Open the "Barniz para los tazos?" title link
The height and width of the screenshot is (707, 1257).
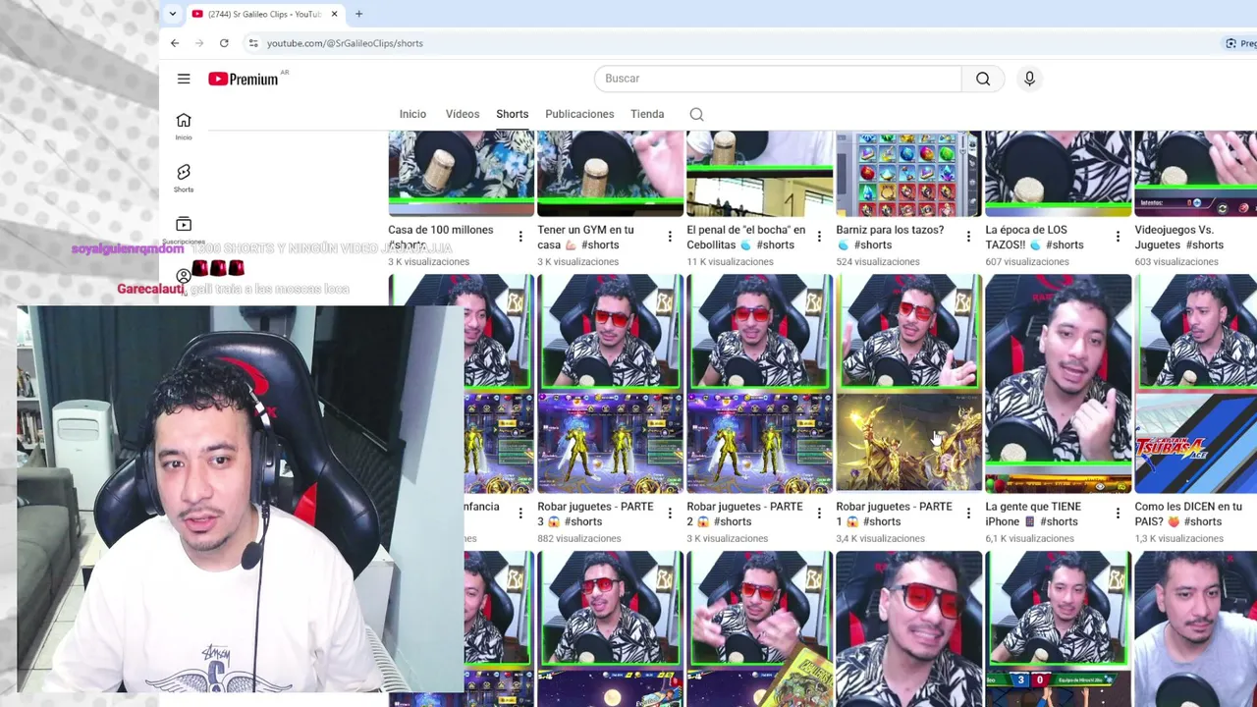[x=890, y=237]
